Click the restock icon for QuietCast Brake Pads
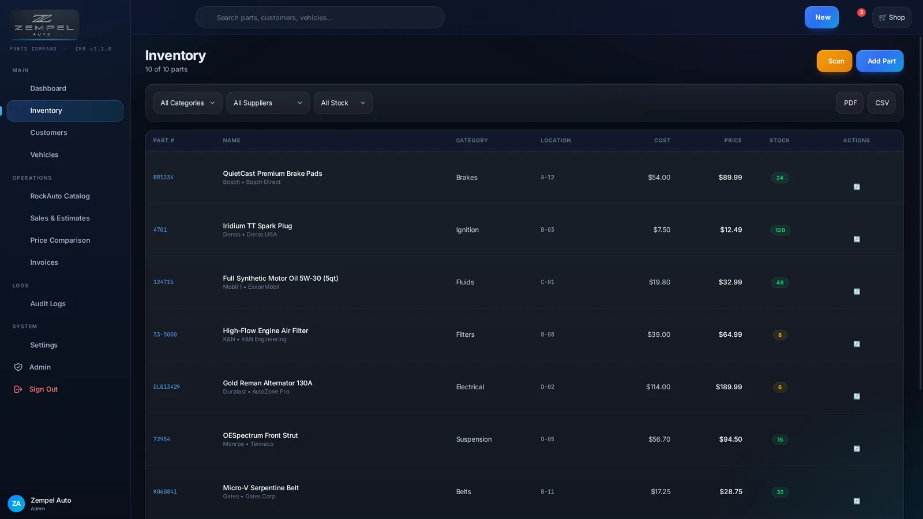Screen dimensions: 923x519 click(857, 187)
